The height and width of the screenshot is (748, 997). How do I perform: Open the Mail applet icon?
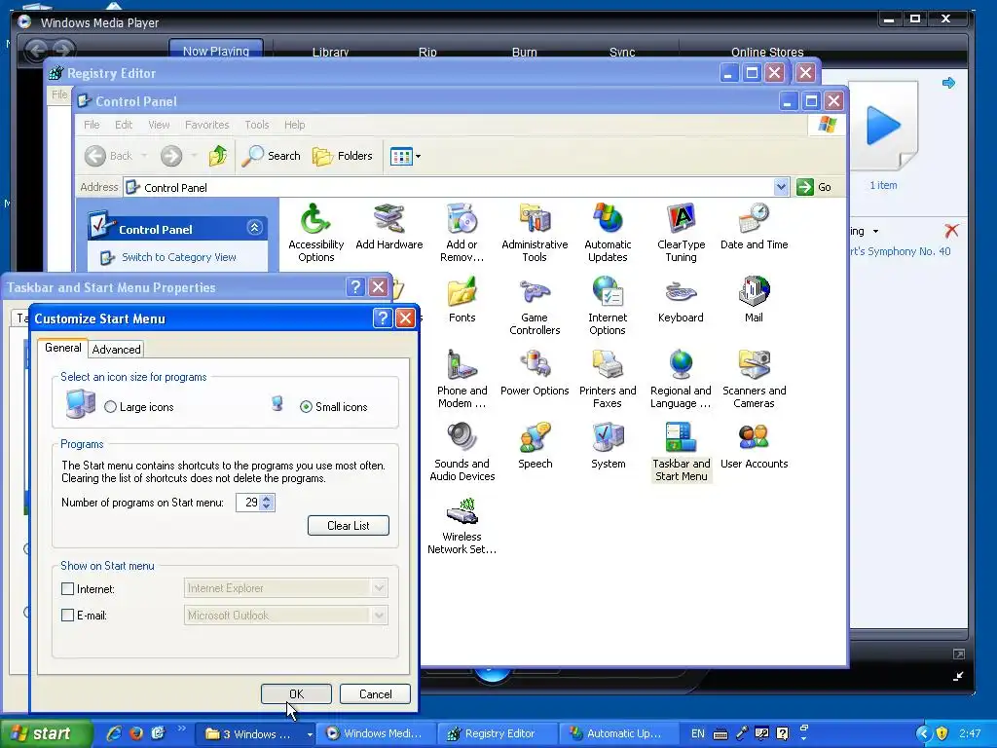pyautogui.click(x=755, y=300)
